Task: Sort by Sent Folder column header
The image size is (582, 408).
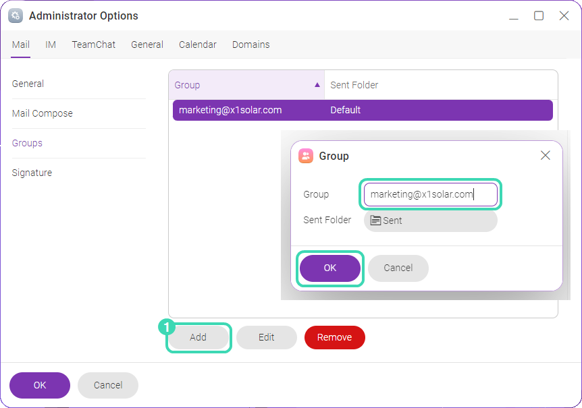Action: 441,85
